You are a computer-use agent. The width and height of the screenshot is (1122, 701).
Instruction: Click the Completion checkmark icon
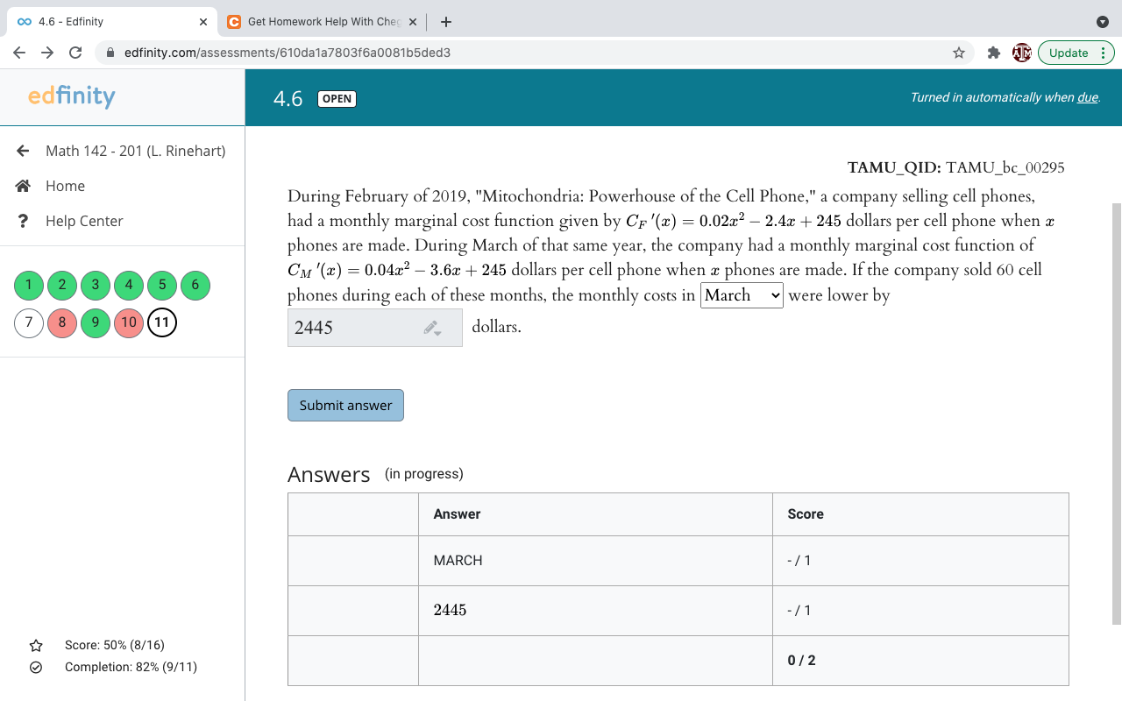tap(35, 668)
